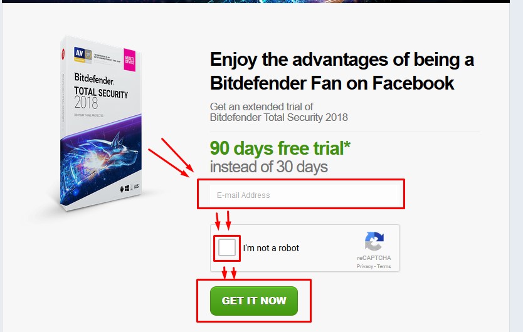Click the reCAPTCHA text under the logo
Screen dimensions: 523x332
click(x=374, y=257)
